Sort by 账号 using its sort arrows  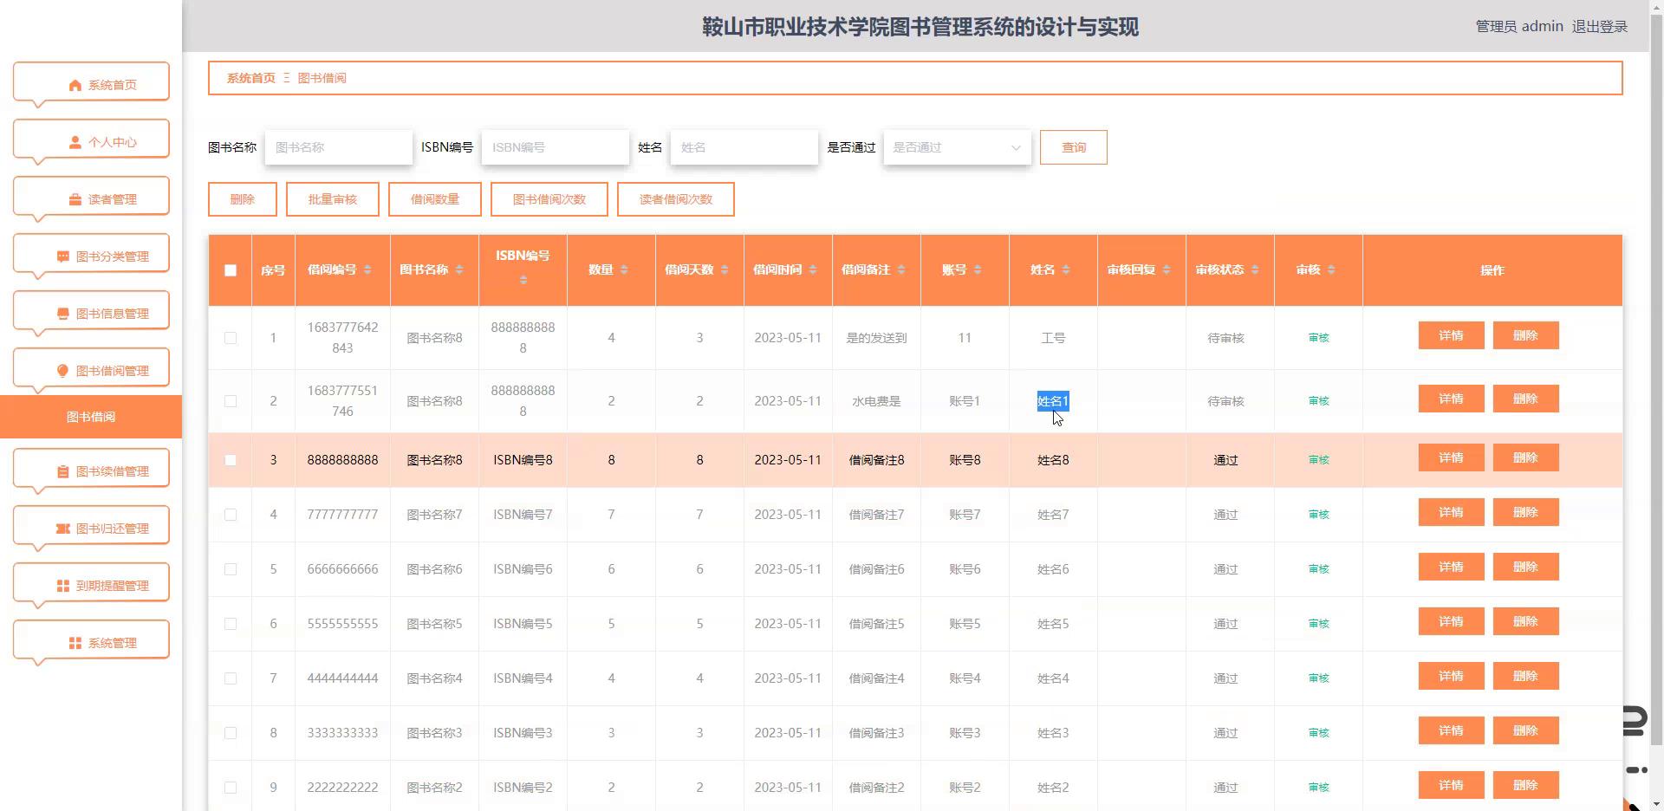[978, 270]
